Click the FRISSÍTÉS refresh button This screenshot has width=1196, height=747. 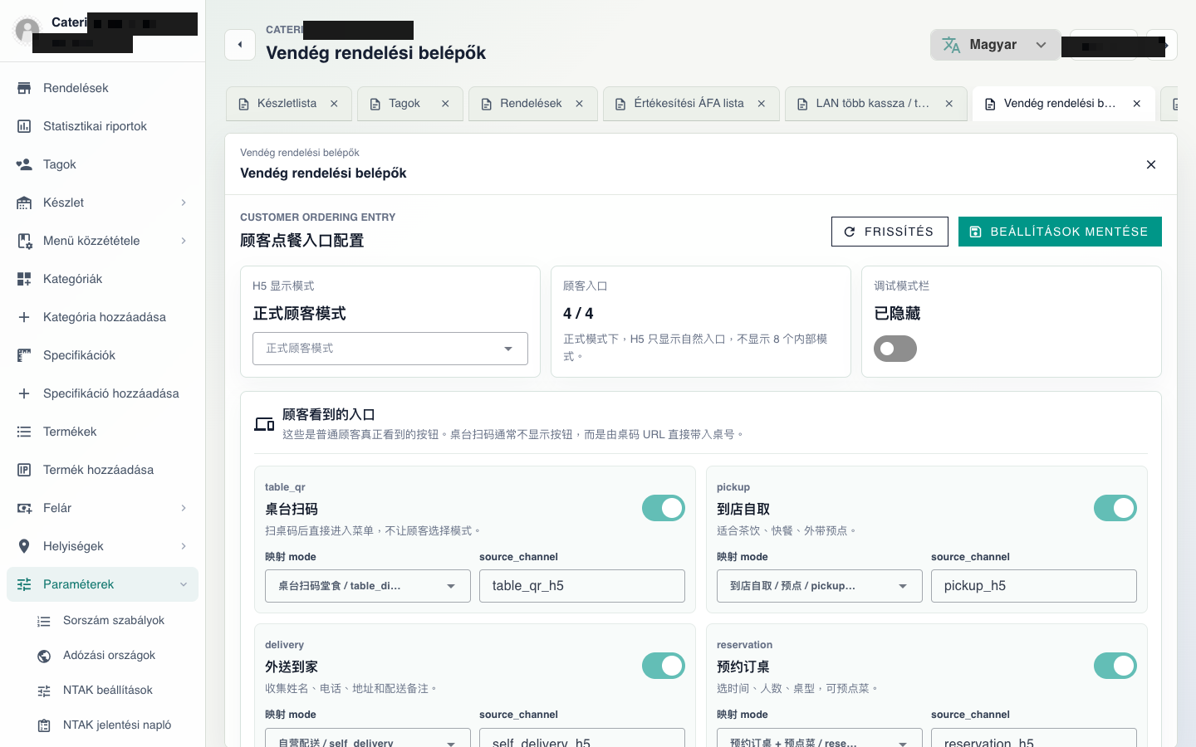889,232
